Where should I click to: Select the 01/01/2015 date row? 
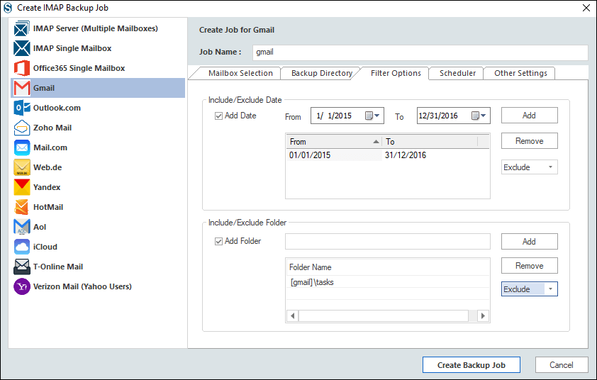388,155
